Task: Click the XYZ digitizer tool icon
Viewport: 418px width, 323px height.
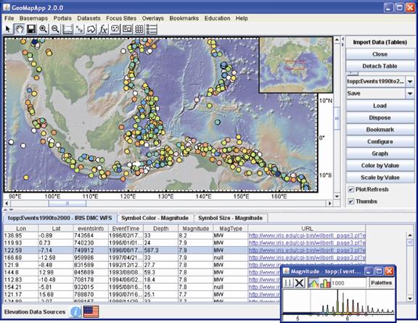Action: 79,29
